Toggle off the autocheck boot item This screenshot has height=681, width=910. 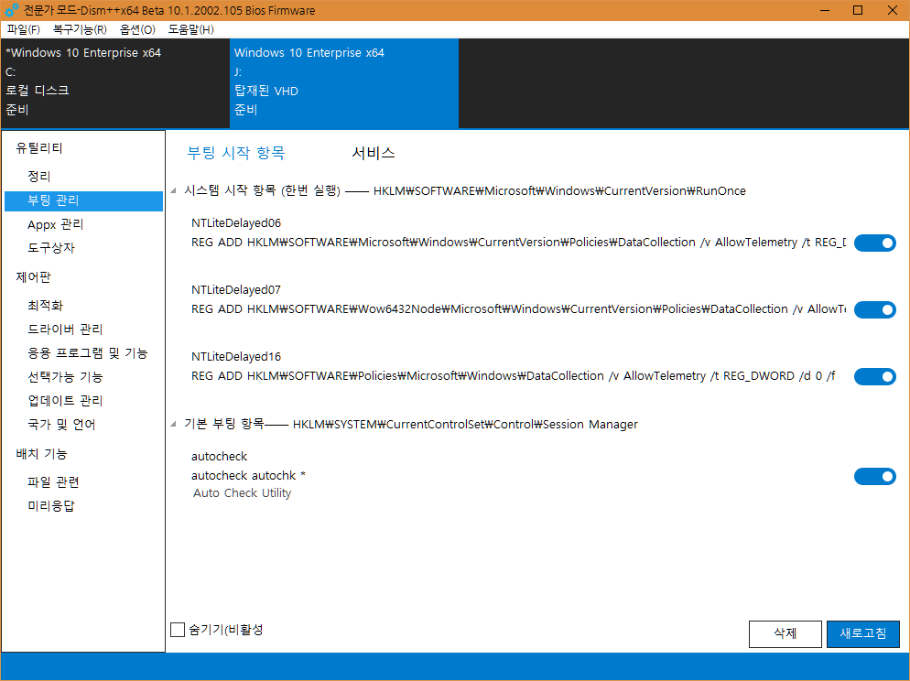click(x=874, y=476)
